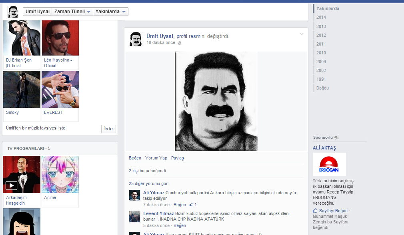This screenshot has width=404, height=235.
Task: Expand the post options chevron
Action: pyautogui.click(x=302, y=34)
